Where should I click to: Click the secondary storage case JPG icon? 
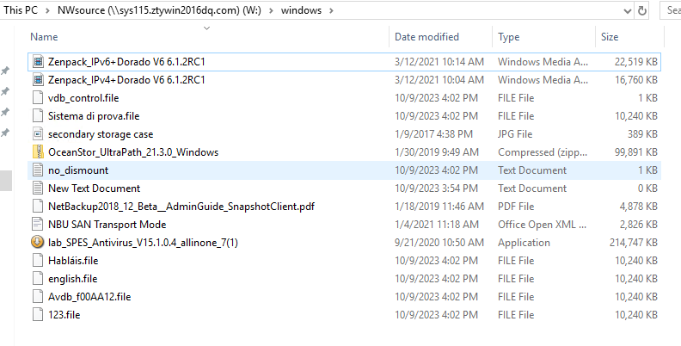coord(38,134)
